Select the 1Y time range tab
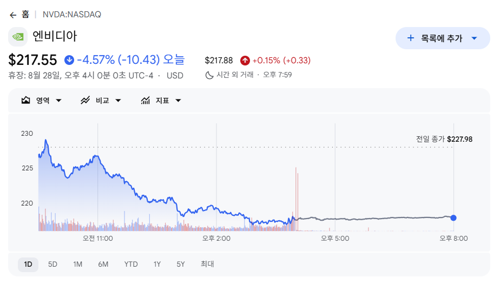 [x=157, y=264]
